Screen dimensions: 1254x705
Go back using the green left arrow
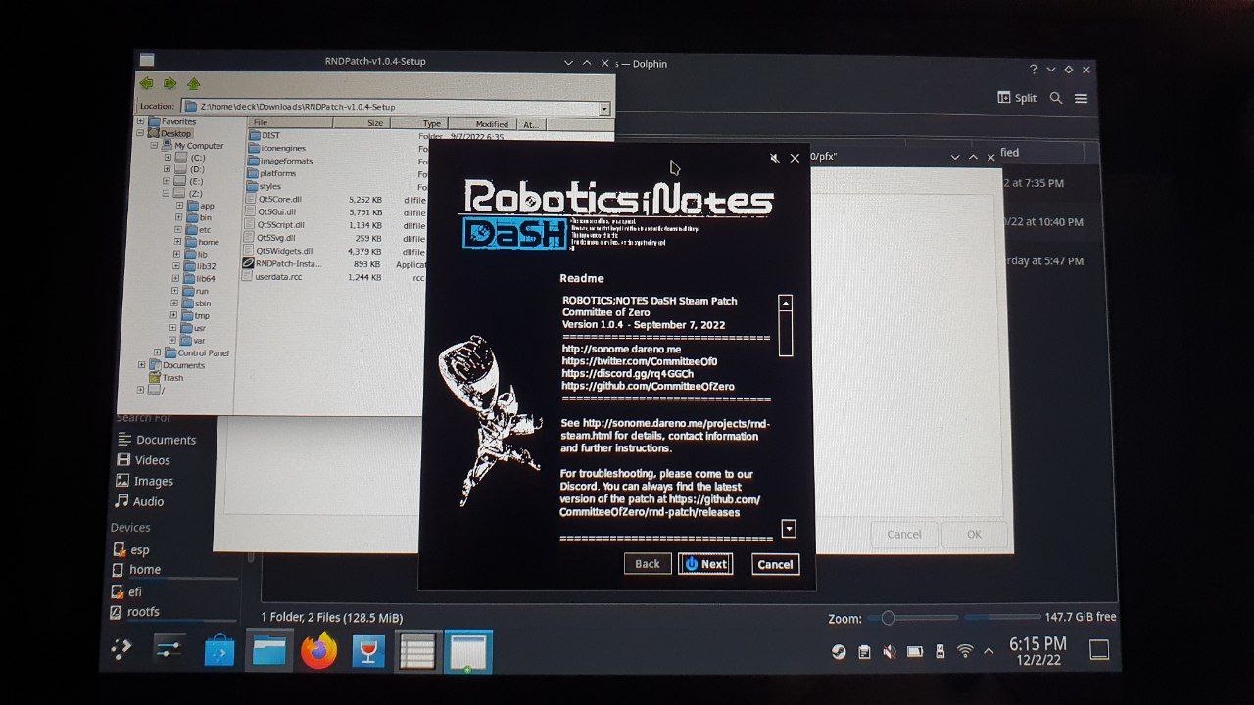(x=147, y=84)
